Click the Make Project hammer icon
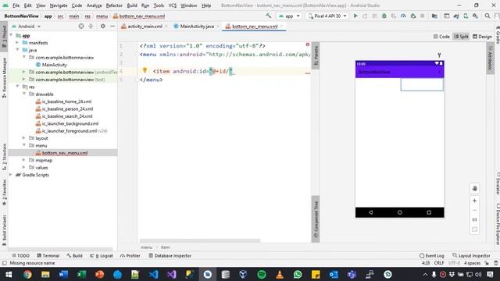 click(269, 16)
